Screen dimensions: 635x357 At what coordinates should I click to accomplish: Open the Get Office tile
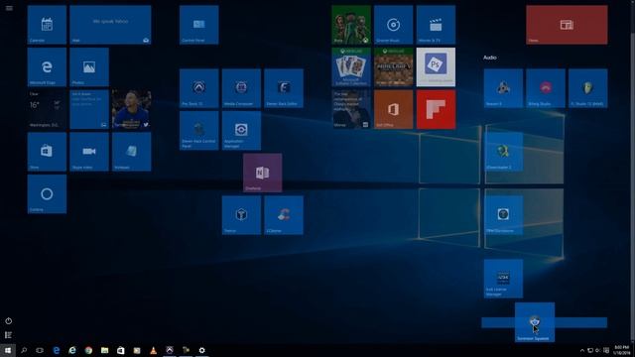(x=393, y=109)
